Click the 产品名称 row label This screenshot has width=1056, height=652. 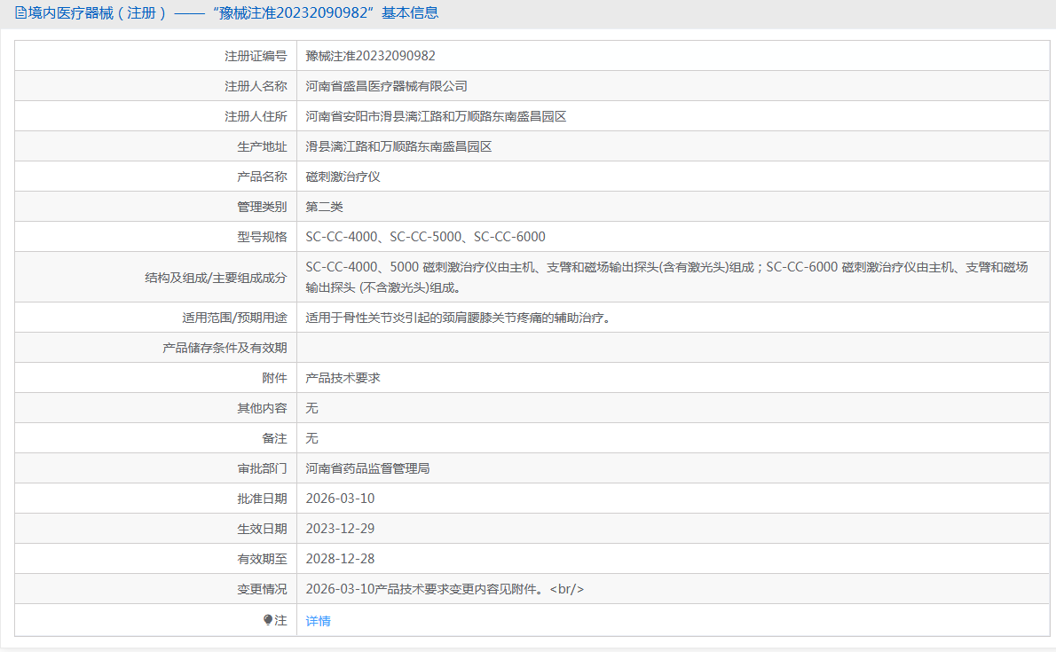pyautogui.click(x=262, y=177)
